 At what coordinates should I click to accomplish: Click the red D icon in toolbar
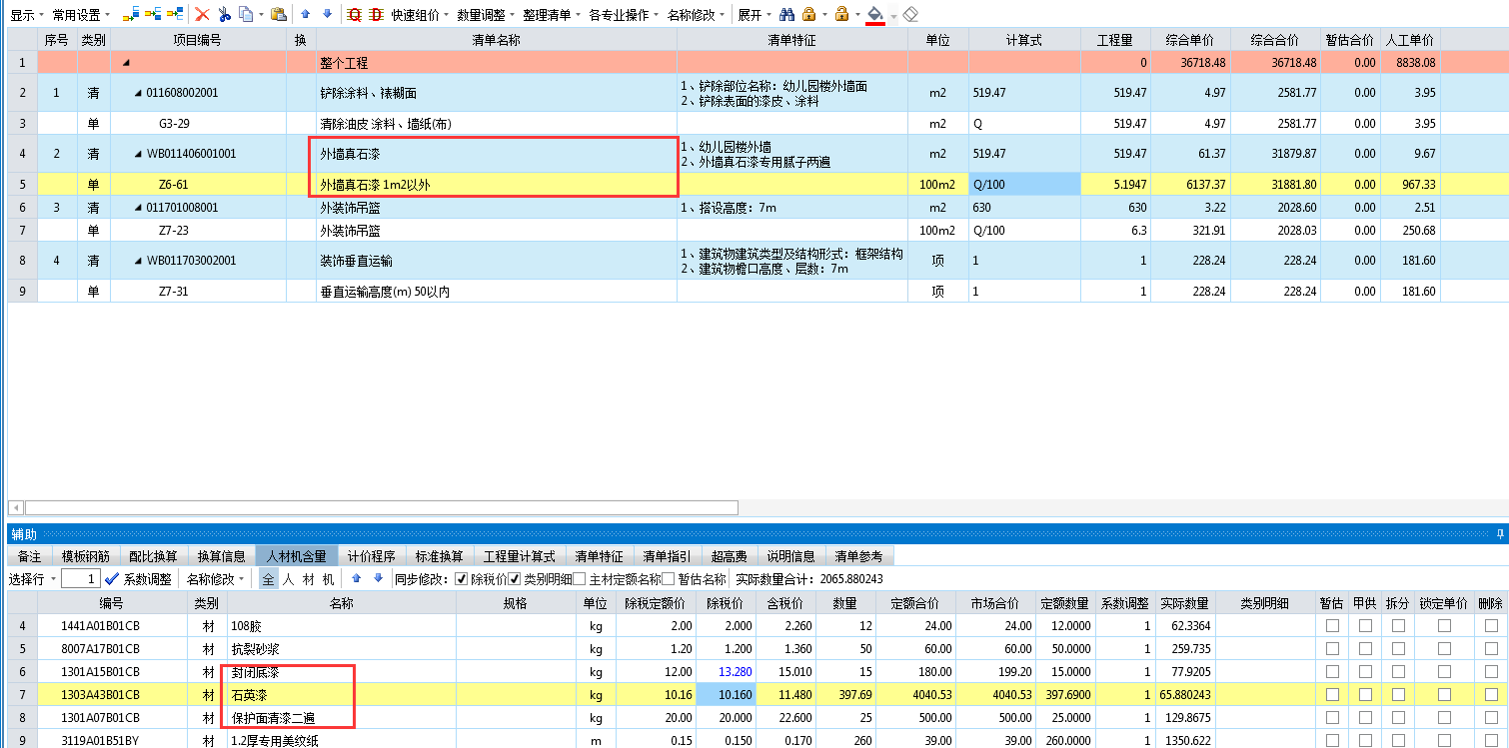(x=376, y=15)
